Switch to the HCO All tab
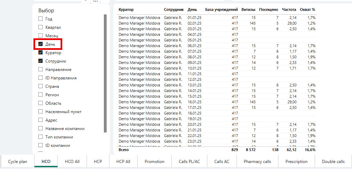This screenshot has width=352, height=169. pyautogui.click(x=72, y=162)
